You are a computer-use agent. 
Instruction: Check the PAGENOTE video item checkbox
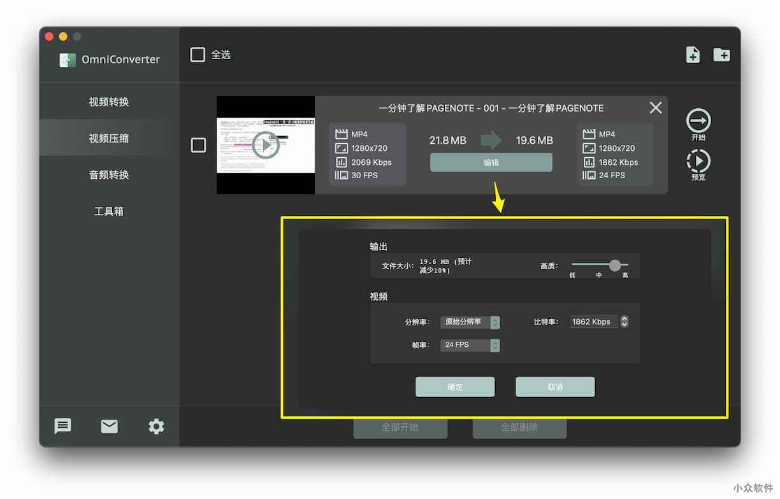[199, 145]
